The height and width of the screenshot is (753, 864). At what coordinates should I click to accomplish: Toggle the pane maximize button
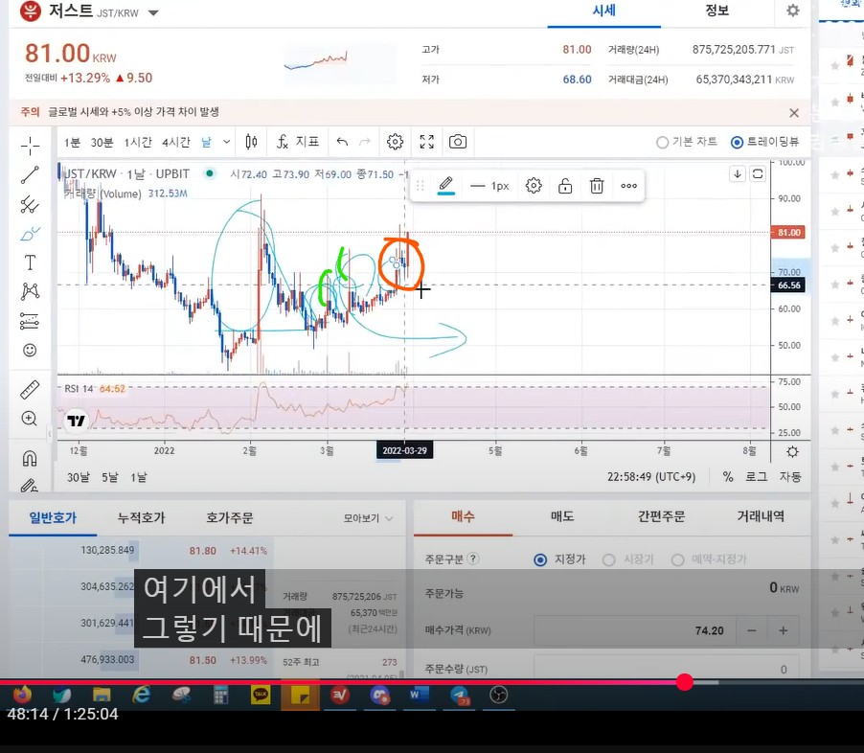(x=758, y=174)
